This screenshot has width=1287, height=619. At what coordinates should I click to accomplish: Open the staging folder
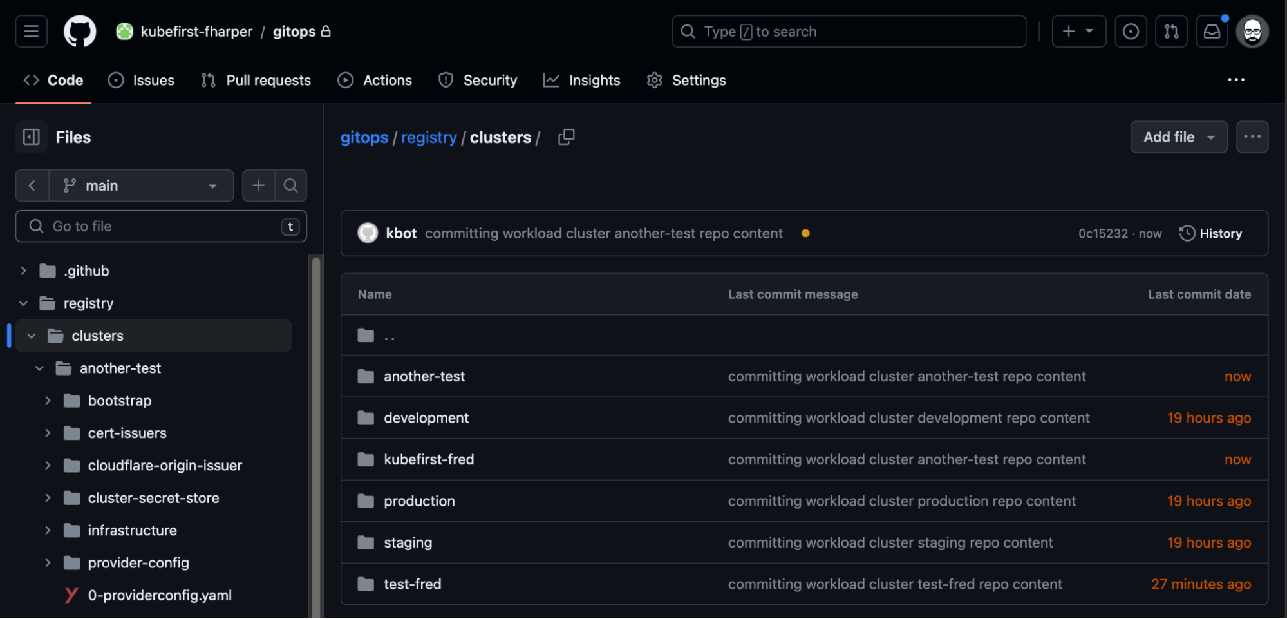coord(408,542)
